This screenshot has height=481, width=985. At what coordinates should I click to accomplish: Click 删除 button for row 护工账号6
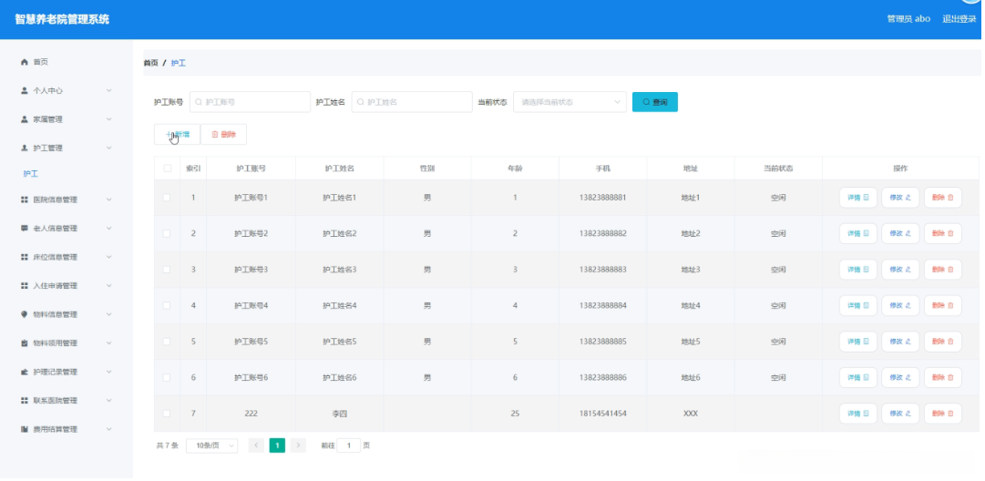(x=943, y=377)
